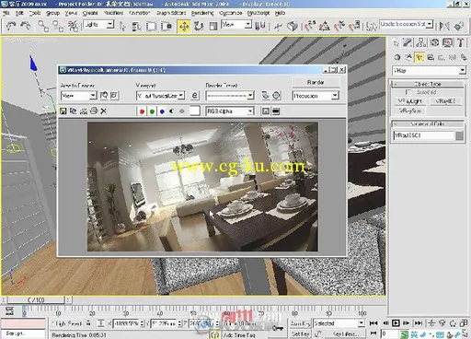Click the Clear X icon in render window

[x=104, y=111]
